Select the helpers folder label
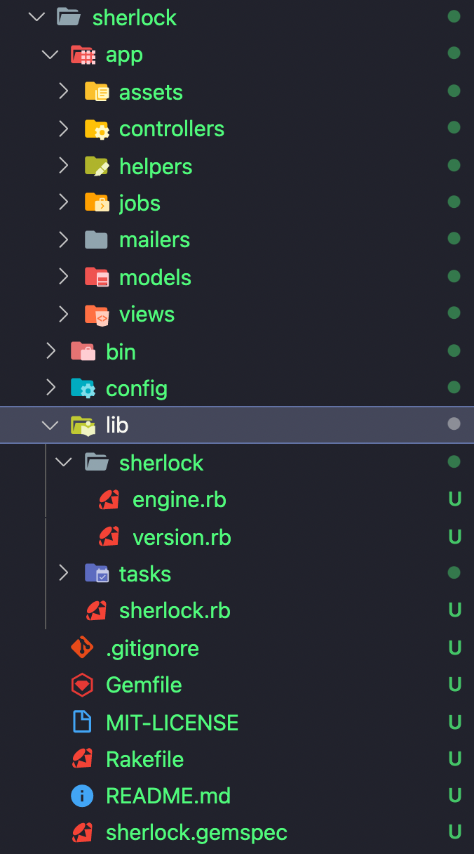The width and height of the screenshot is (474, 854). [156, 166]
